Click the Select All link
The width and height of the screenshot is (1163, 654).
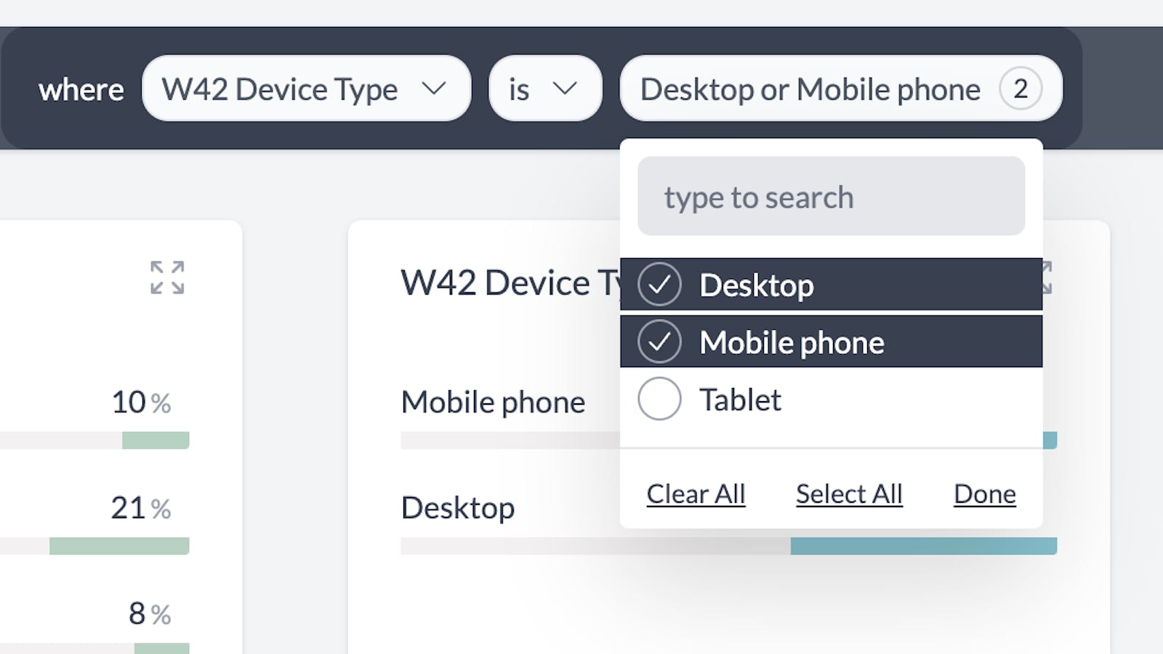(848, 493)
